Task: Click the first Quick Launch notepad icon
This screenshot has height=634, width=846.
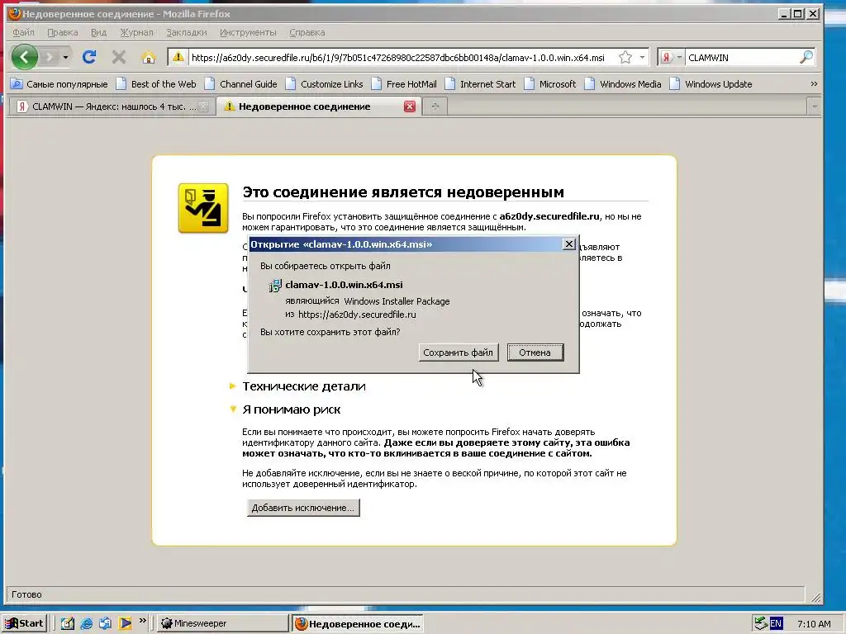Action: point(67,624)
